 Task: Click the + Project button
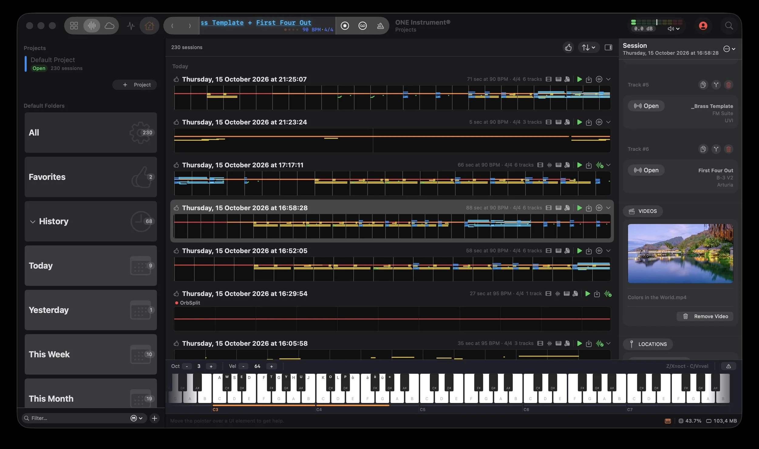134,85
